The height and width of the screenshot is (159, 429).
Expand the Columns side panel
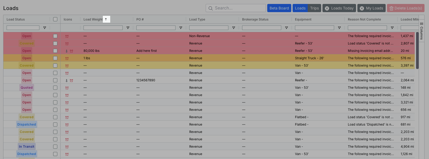point(422,31)
